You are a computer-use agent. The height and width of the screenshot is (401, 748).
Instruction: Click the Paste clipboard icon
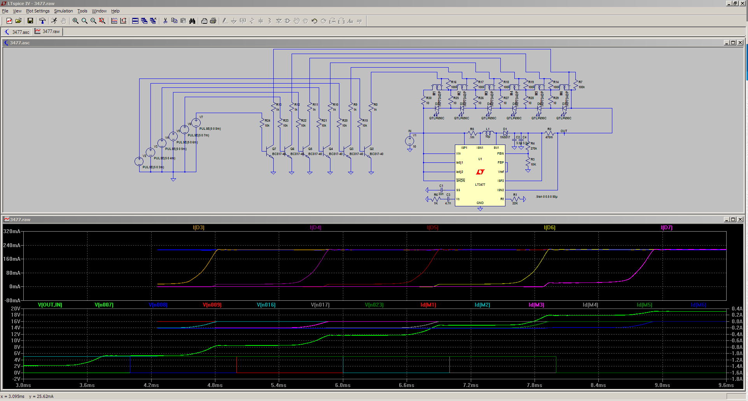[183, 21]
